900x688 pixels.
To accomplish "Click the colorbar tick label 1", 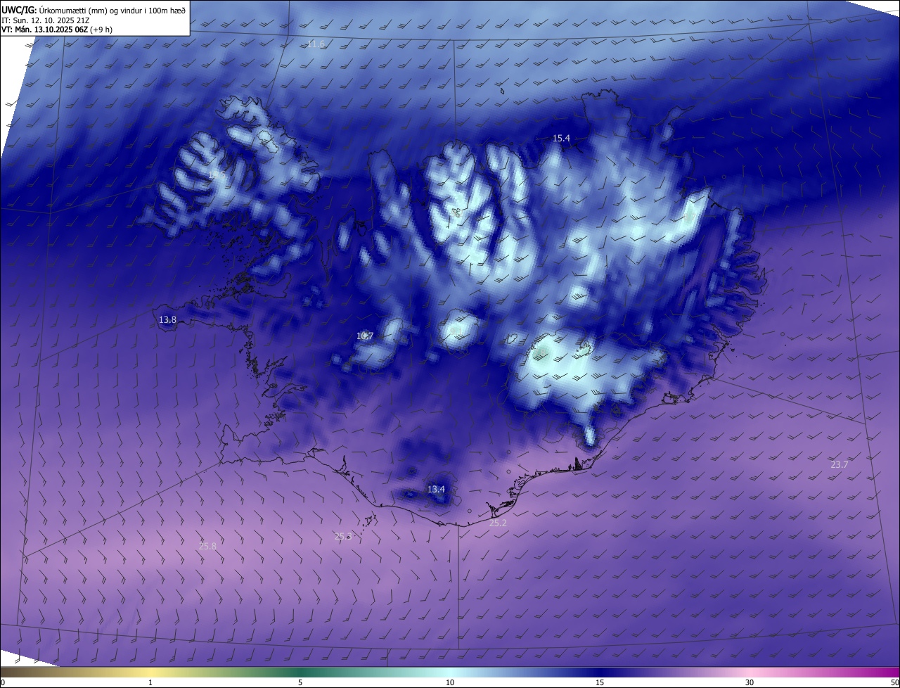I will [x=150, y=682].
